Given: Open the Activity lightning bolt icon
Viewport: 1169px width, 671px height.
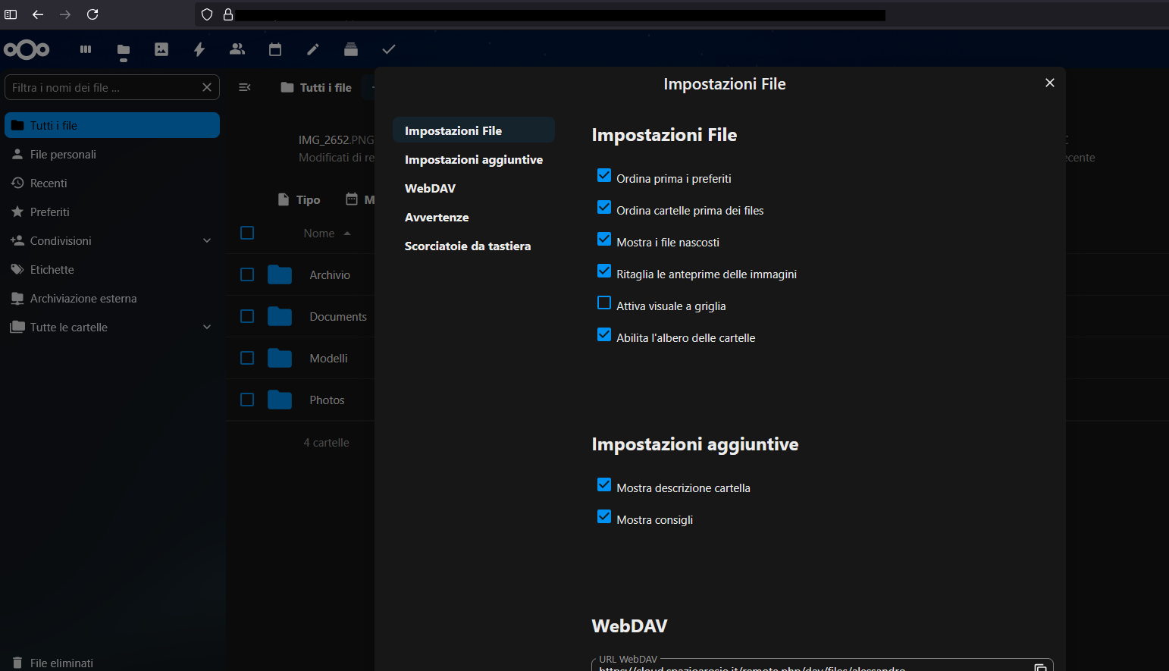Looking at the screenshot, I should [x=199, y=49].
